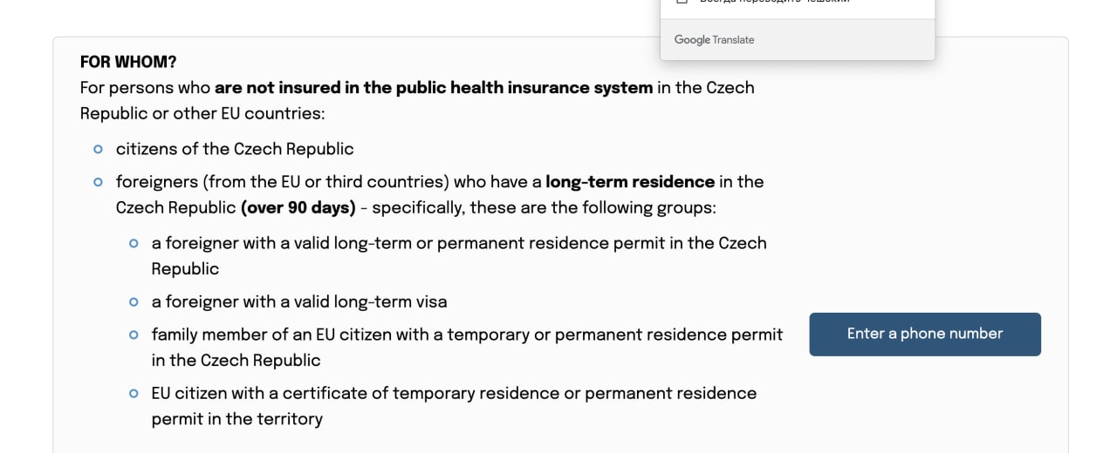The image size is (1117, 453).
Task: Click the bold "(over 90 days)" text
Action: [x=298, y=208]
